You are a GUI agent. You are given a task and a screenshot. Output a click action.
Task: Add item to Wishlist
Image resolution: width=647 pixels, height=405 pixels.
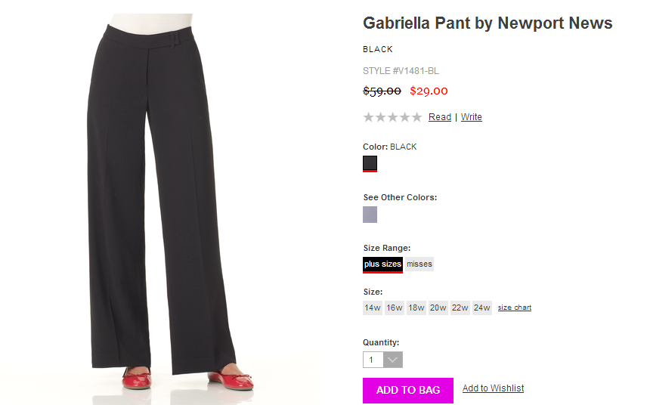(493, 388)
